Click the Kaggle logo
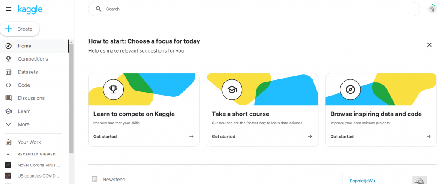The image size is (439, 184). (x=29, y=9)
